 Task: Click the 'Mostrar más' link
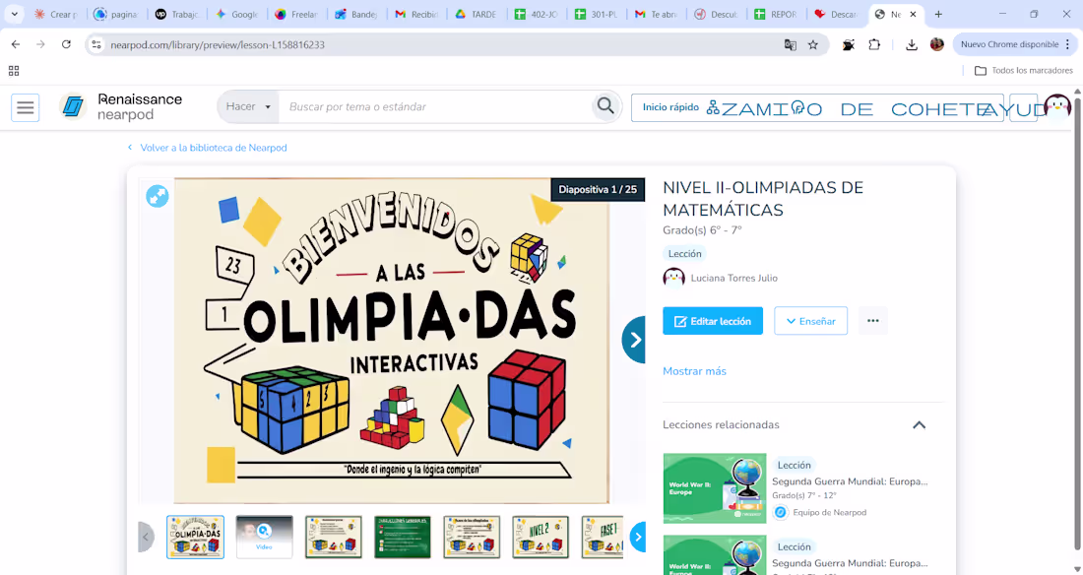[x=694, y=371]
